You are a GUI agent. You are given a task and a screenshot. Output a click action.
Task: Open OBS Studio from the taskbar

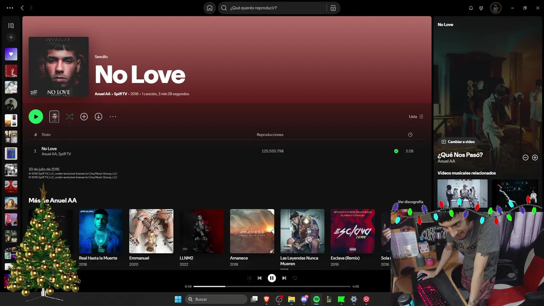[279, 299]
